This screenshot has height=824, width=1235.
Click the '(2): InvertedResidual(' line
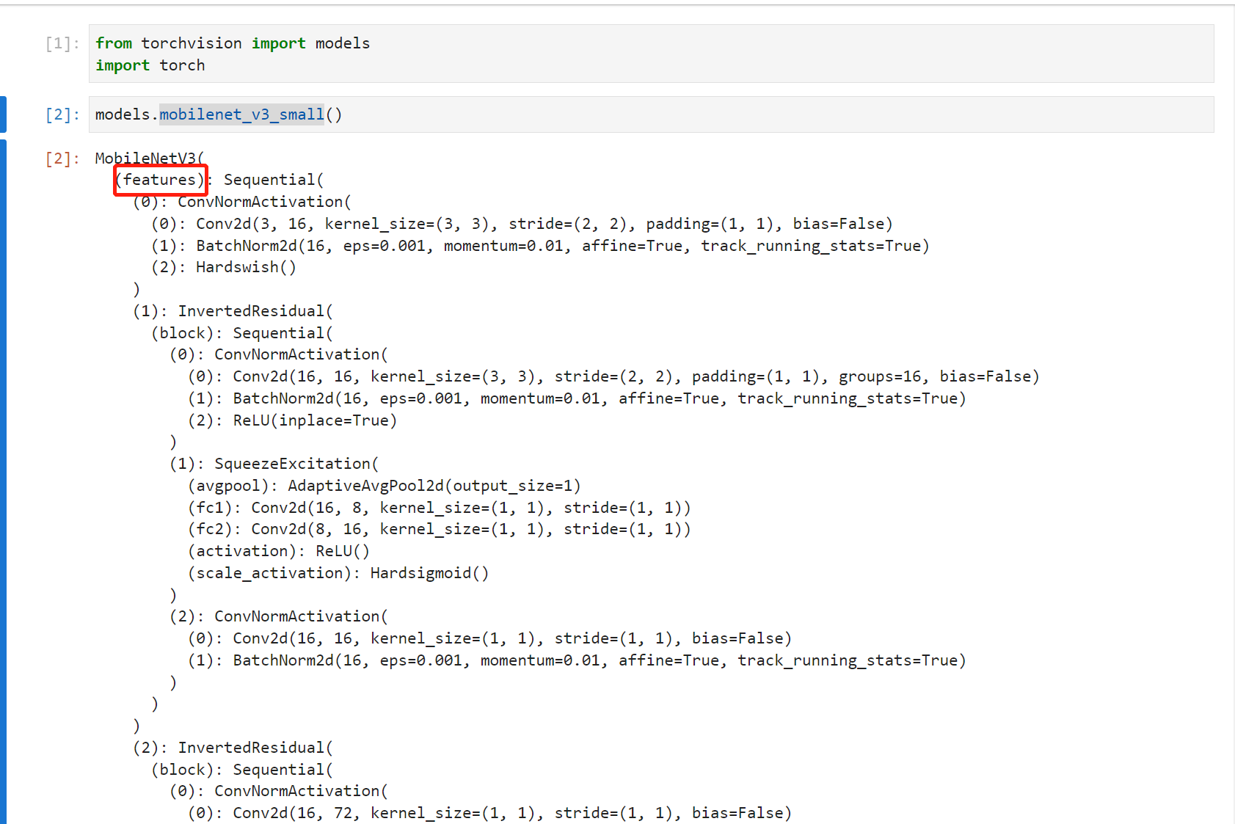tap(233, 748)
